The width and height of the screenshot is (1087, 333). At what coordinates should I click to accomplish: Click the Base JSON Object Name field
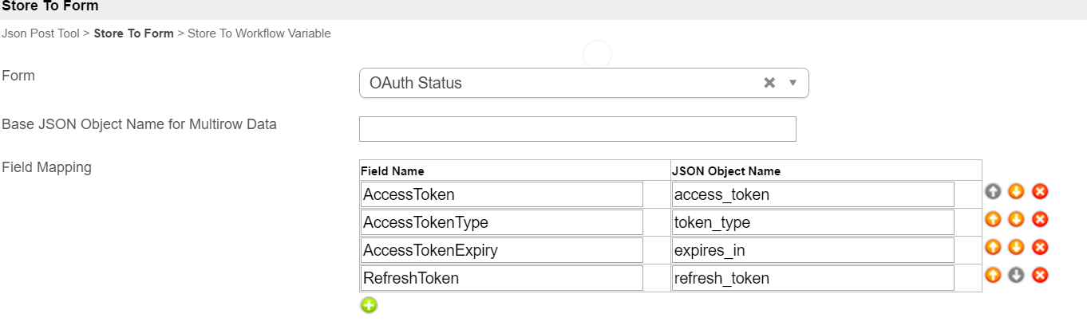[x=577, y=129]
